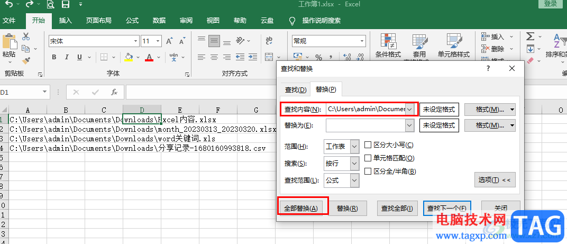Image resolution: width=567 pixels, height=244 pixels.
Task: Set middle vertical alignment
Action: 214,41
